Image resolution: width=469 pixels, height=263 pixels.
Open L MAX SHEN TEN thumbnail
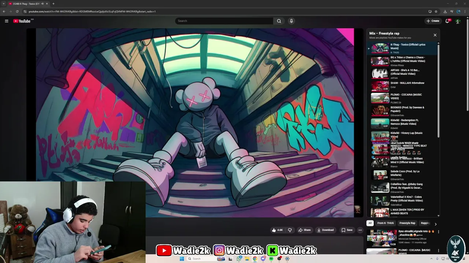380,213
